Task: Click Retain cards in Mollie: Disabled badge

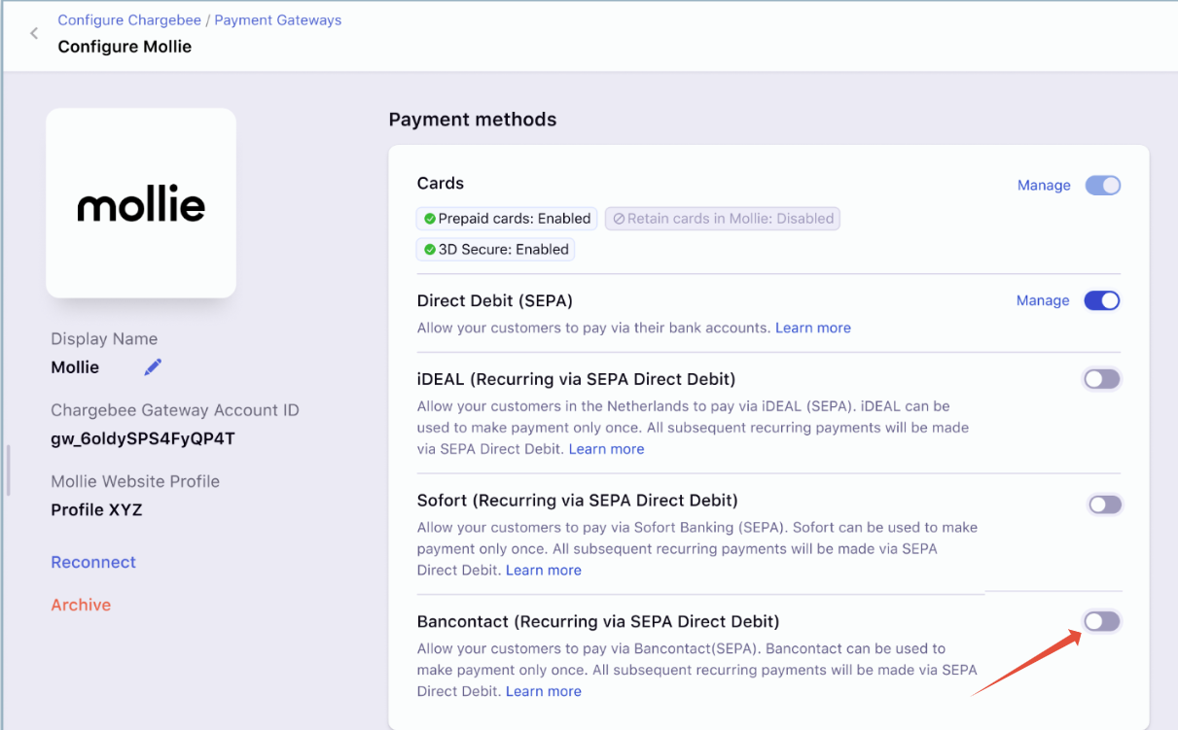Action: 723,219
